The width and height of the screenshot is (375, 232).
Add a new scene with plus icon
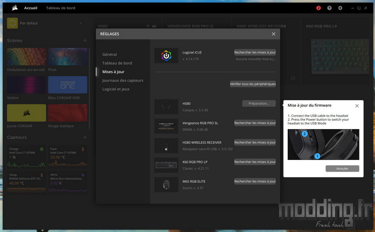tap(85, 40)
